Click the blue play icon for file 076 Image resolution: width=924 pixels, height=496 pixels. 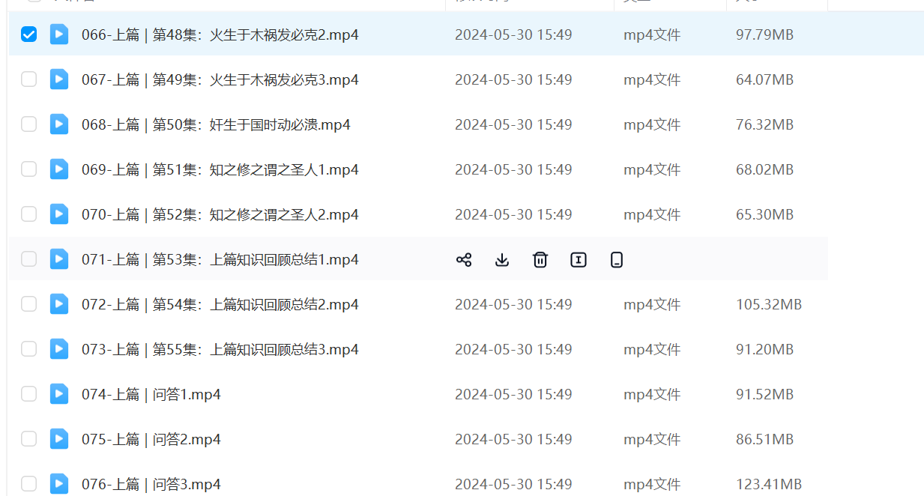coord(59,483)
